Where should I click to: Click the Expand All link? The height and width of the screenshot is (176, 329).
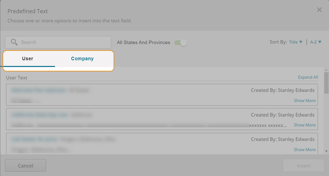tap(308, 77)
